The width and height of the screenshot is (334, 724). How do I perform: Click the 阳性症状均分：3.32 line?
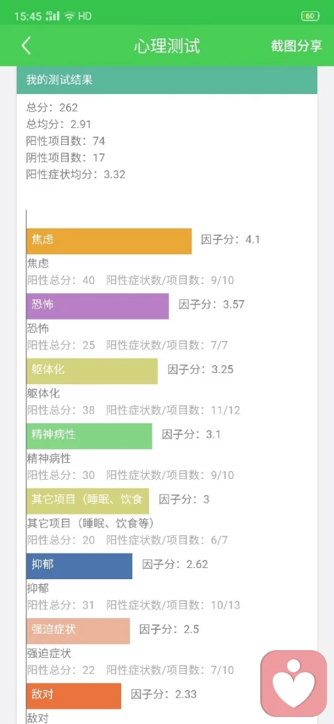(76, 175)
